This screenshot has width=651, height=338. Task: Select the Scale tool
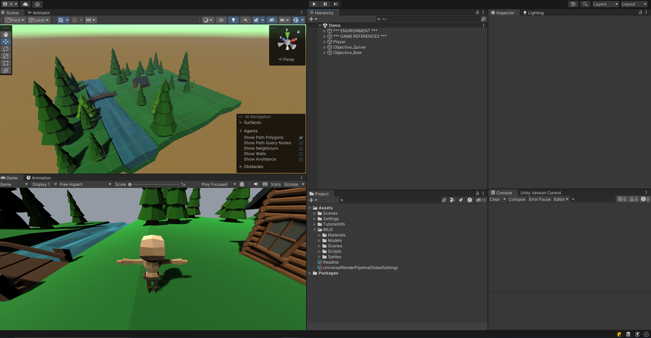(6, 56)
